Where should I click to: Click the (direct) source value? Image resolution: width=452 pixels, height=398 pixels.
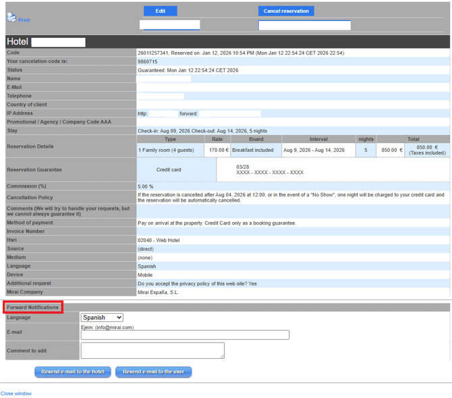(x=146, y=249)
